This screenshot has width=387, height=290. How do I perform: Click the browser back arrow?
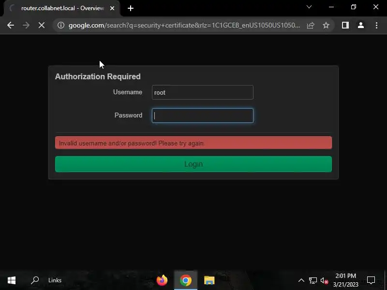tap(10, 25)
